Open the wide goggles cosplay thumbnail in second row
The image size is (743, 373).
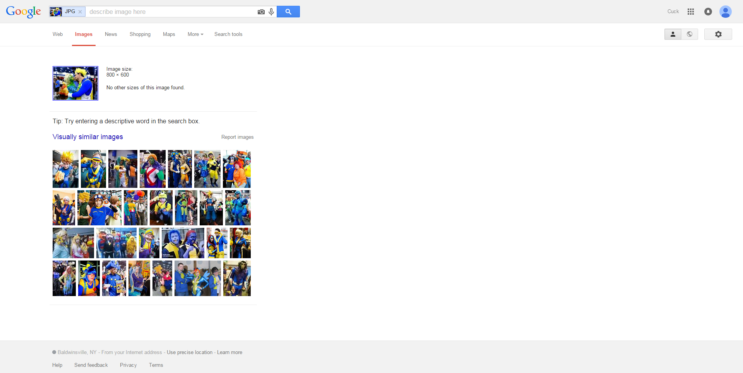click(x=99, y=208)
